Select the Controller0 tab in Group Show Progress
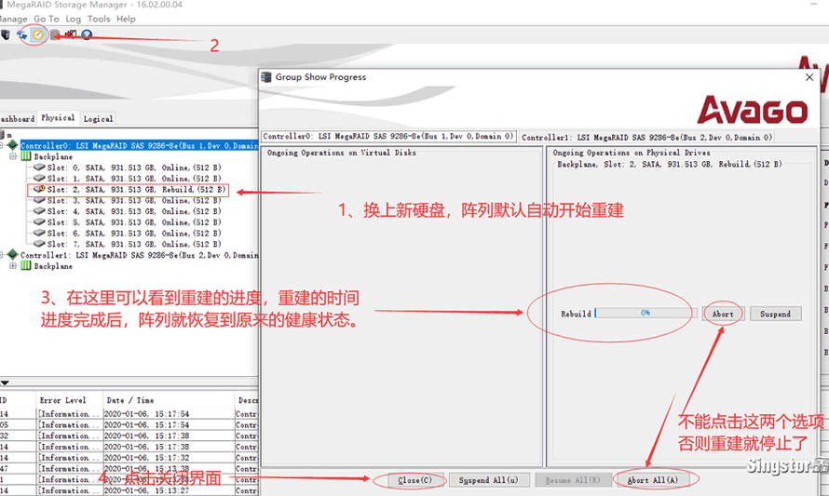Image resolution: width=829 pixels, height=496 pixels. [388, 136]
